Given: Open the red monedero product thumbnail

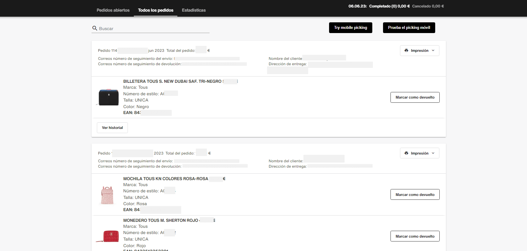Looking at the screenshot, I should [108, 236].
